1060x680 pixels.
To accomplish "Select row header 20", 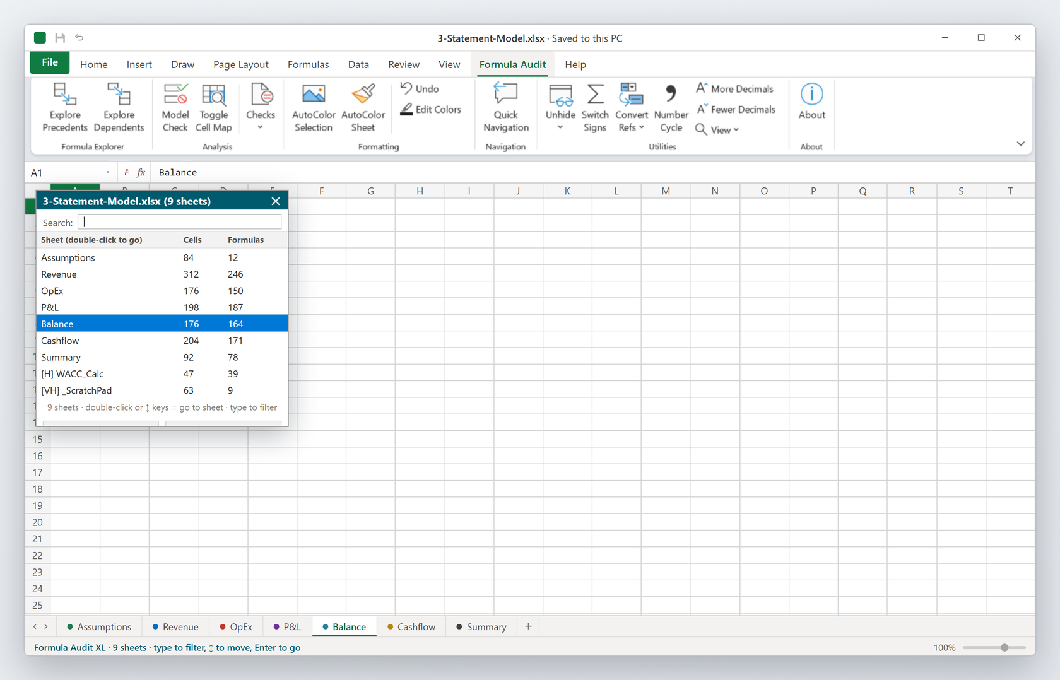I will tap(37, 522).
